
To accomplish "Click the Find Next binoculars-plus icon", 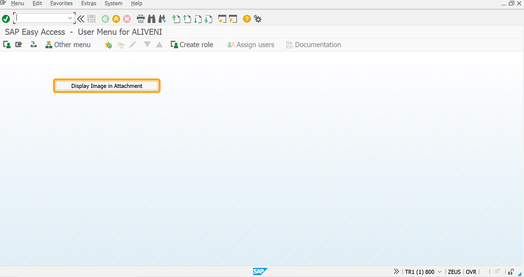I will 162,19.
